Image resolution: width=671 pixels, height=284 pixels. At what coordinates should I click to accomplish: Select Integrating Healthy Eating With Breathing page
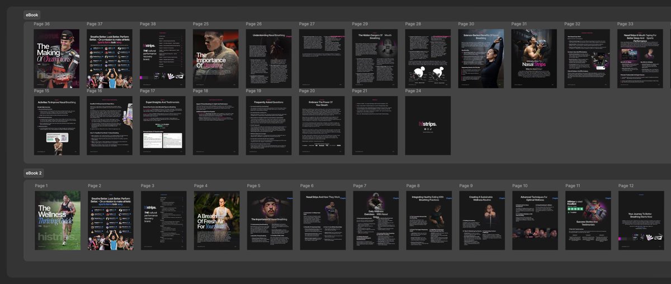429,220
